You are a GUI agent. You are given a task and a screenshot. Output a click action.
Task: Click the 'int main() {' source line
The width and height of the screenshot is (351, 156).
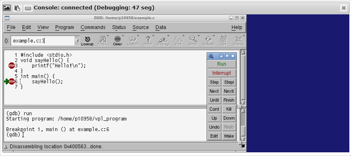(x=38, y=76)
